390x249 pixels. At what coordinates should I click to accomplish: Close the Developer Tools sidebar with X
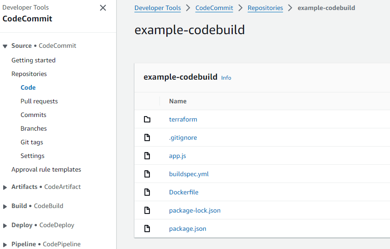(x=103, y=8)
